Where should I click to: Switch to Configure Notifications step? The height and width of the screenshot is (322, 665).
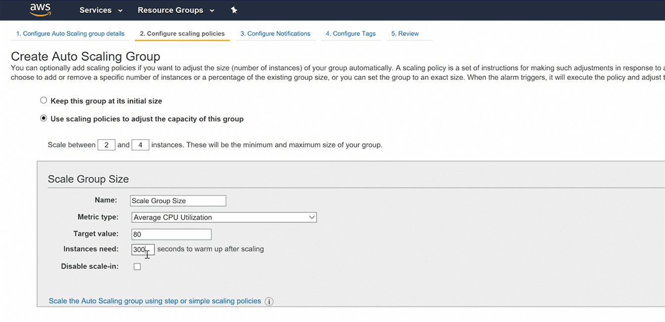[275, 34]
